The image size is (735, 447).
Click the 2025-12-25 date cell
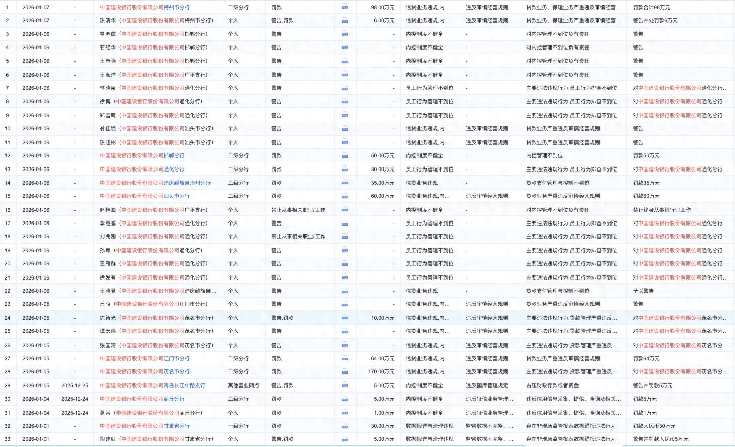click(x=75, y=385)
